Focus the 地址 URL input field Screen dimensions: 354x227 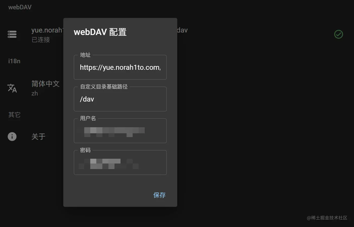[x=120, y=67]
